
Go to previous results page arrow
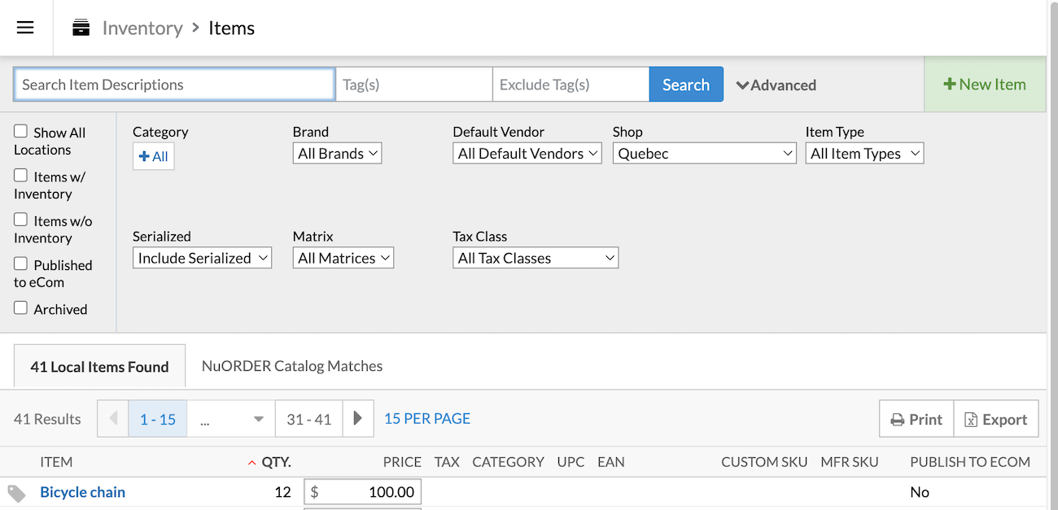coord(113,419)
